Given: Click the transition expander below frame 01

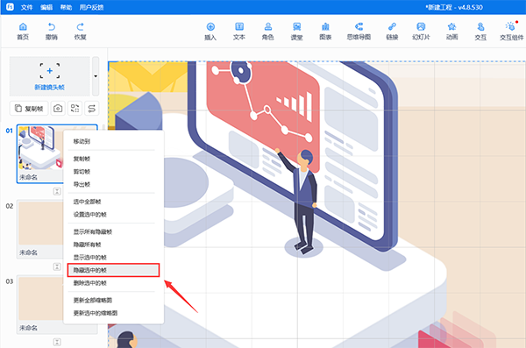Looking at the screenshot, I should 57,191.
